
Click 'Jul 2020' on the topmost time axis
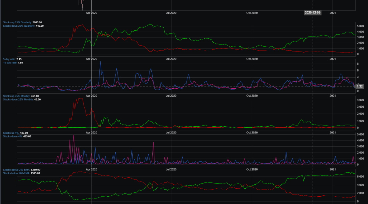[171, 13]
